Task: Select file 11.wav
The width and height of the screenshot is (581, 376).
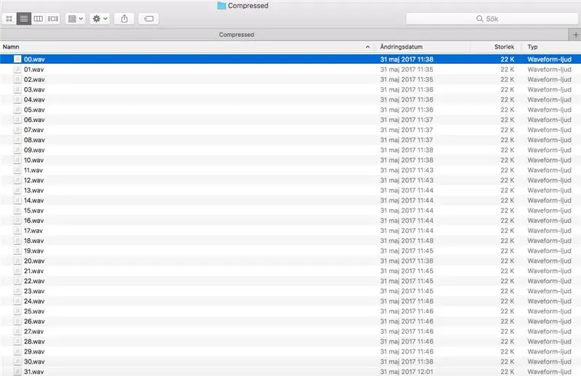Action: 290,170
